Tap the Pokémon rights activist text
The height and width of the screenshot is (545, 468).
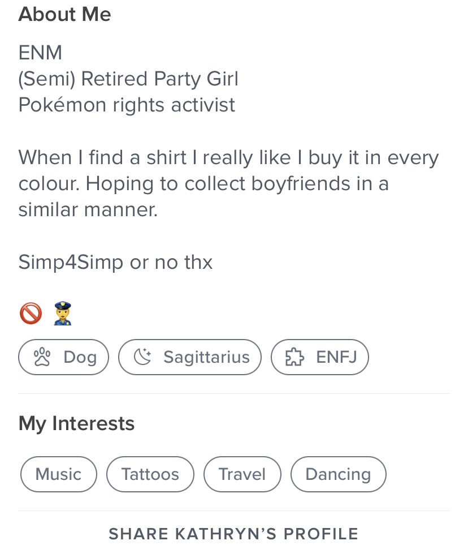tap(127, 105)
